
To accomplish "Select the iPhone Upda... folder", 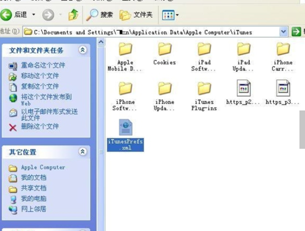I will (x=164, y=96).
